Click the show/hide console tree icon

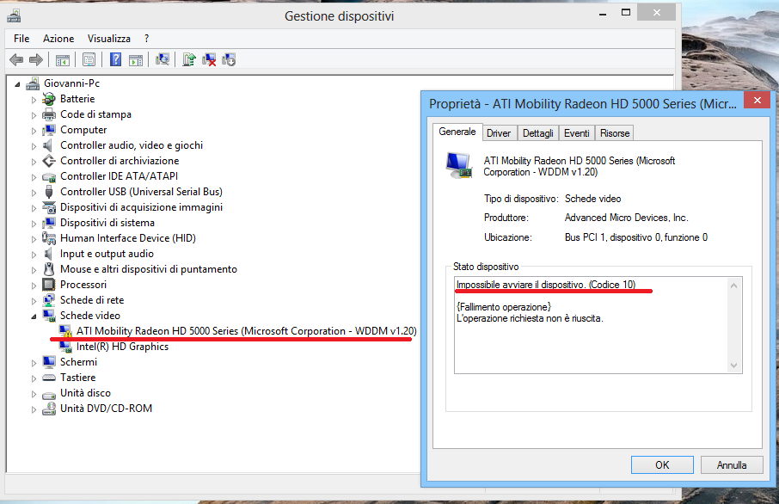pyautogui.click(x=63, y=60)
